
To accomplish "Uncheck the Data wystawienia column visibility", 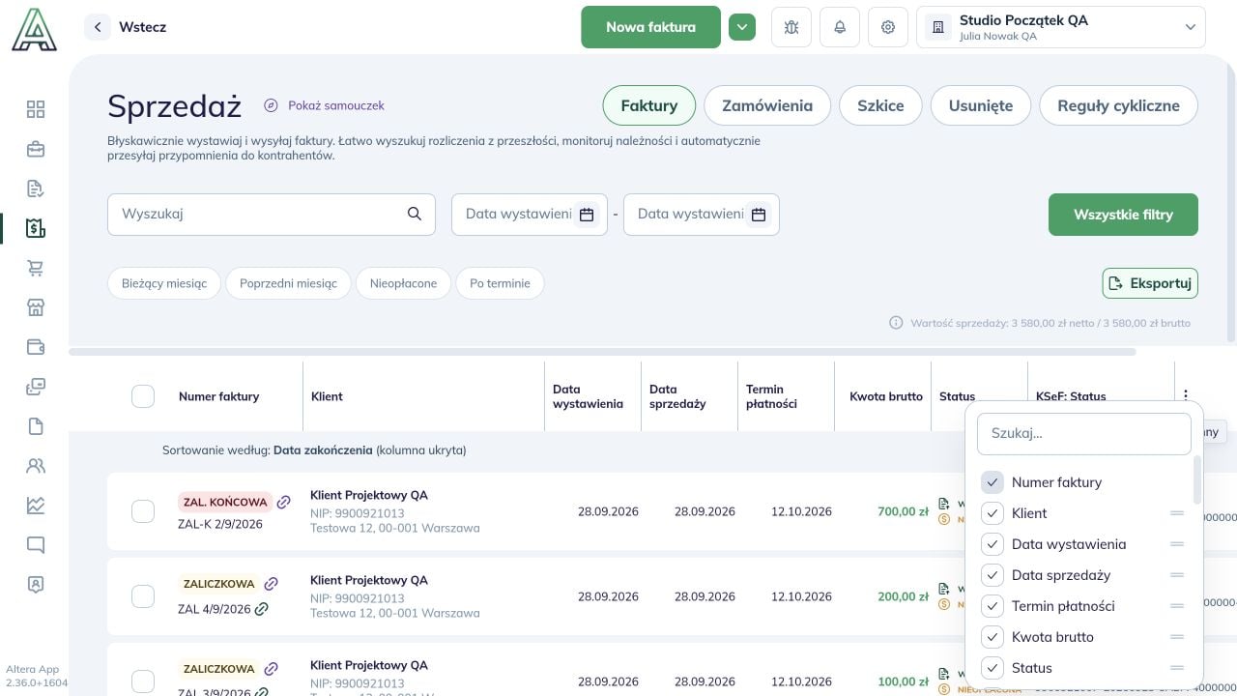I will 992,544.
